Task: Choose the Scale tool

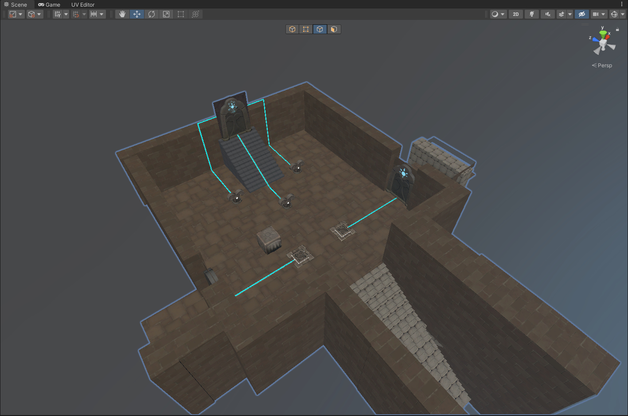Action: pos(166,14)
